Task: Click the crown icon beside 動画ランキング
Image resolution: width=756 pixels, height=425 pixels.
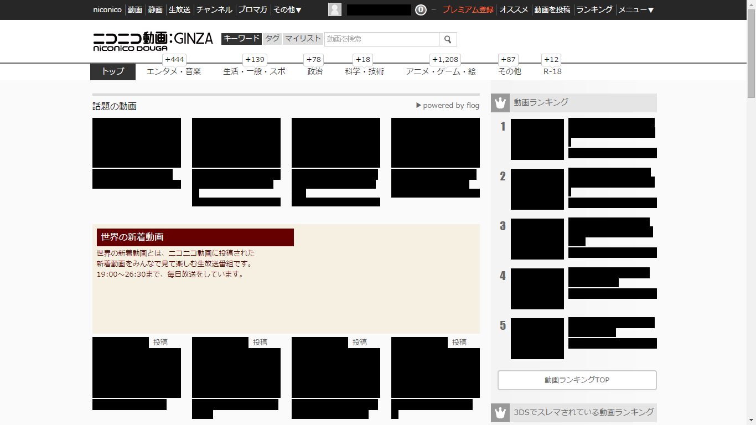Action: 500,103
